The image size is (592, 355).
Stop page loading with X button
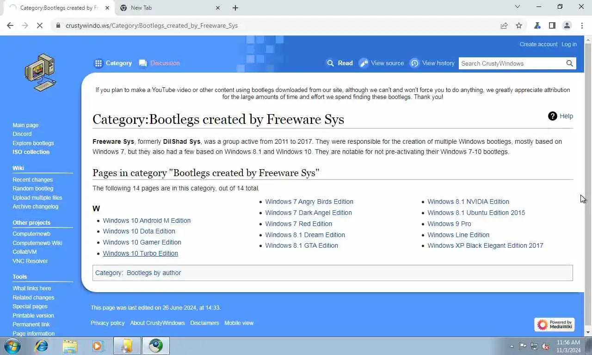pos(40,25)
